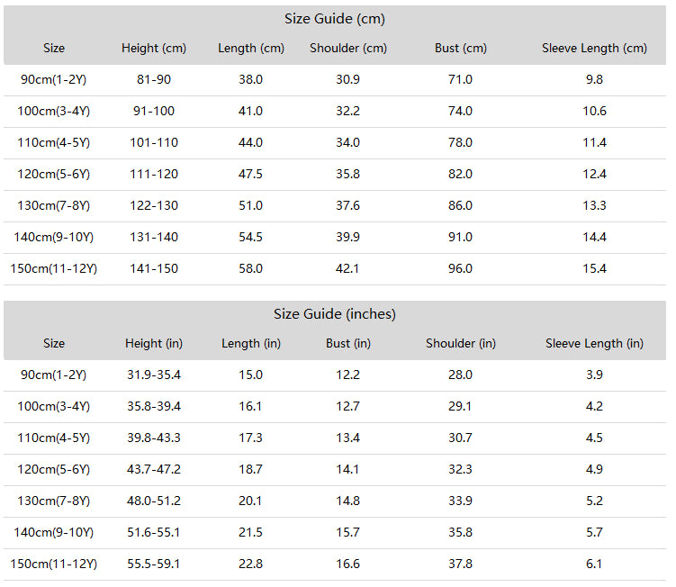The width and height of the screenshot is (676, 587).
Task: Click the 'Bust (in)' column header
Action: pos(348,343)
